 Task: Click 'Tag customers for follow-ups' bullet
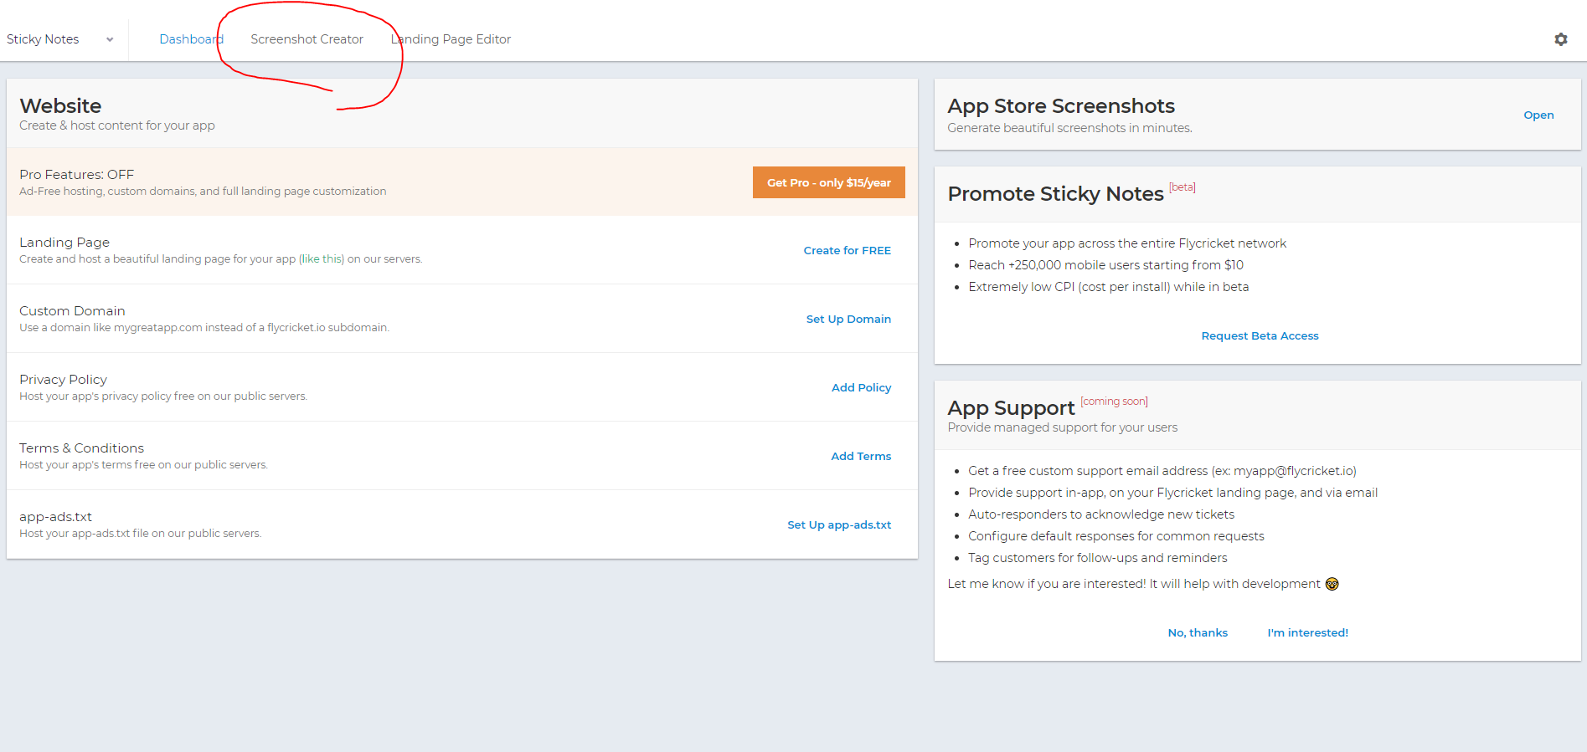coord(1097,558)
